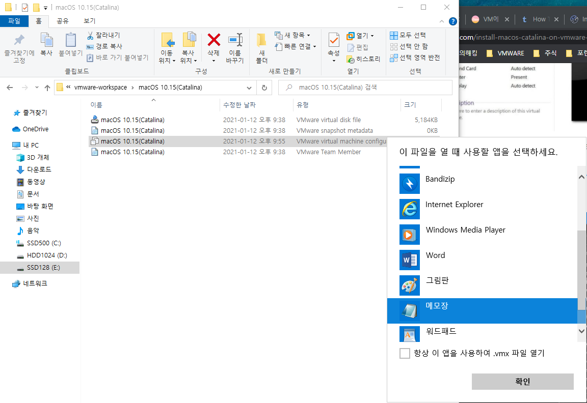587x403 pixels.
Task: Go up one folder level
Action: 47,88
